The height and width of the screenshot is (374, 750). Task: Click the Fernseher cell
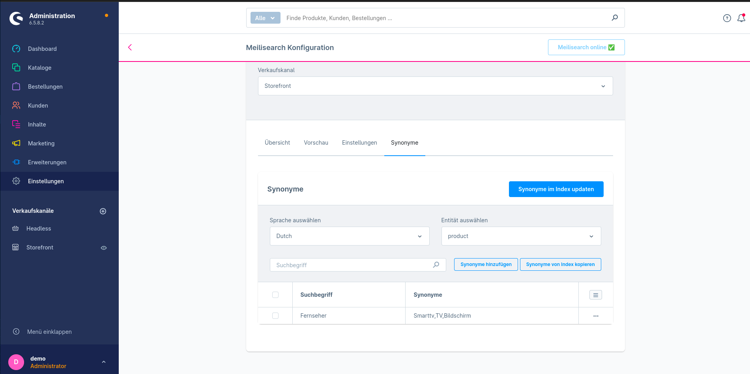pos(349,316)
